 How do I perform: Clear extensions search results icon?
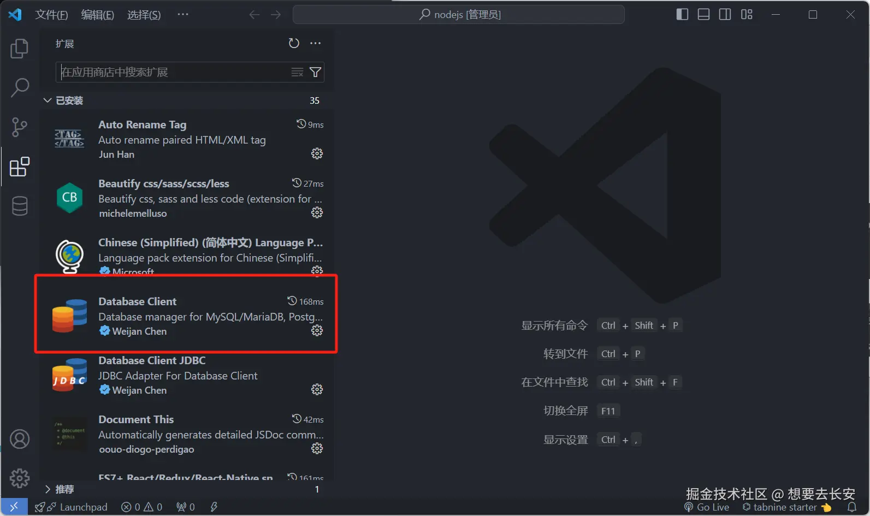[297, 72]
